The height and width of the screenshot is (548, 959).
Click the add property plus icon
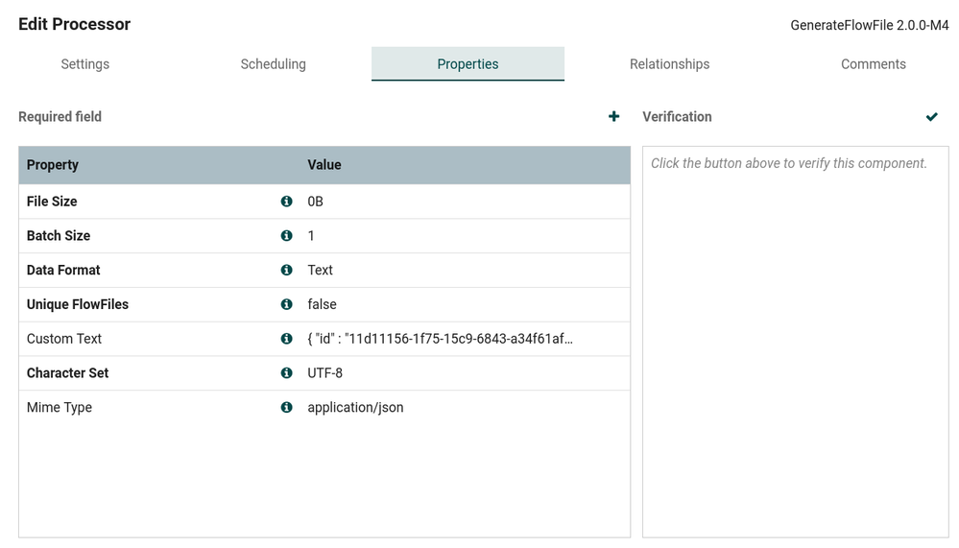click(x=614, y=117)
